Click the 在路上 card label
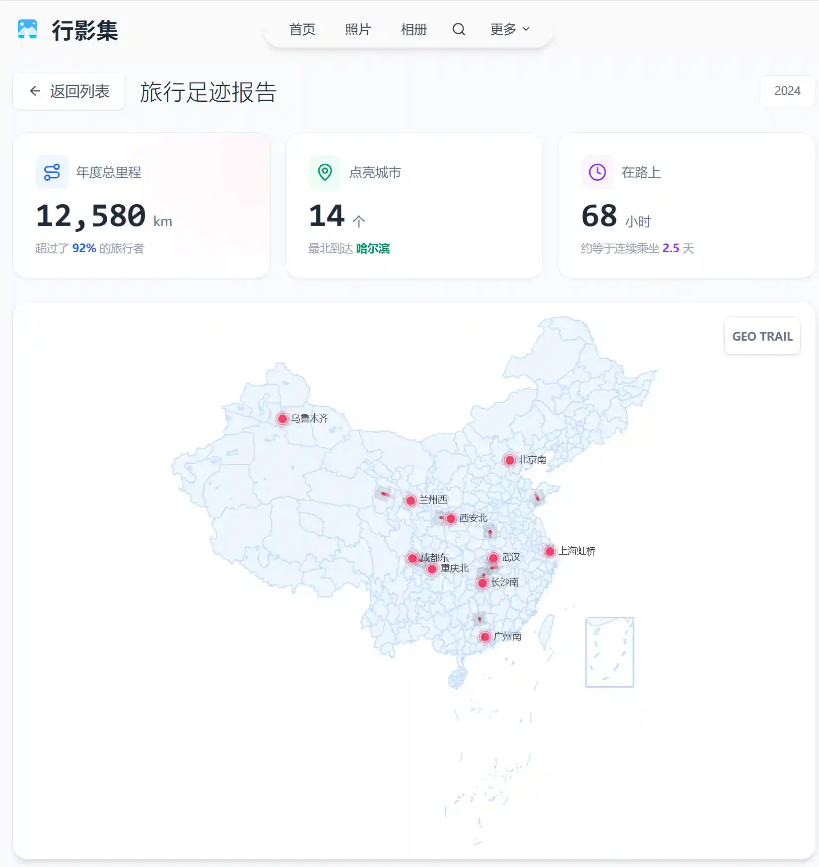819x867 pixels. (641, 172)
